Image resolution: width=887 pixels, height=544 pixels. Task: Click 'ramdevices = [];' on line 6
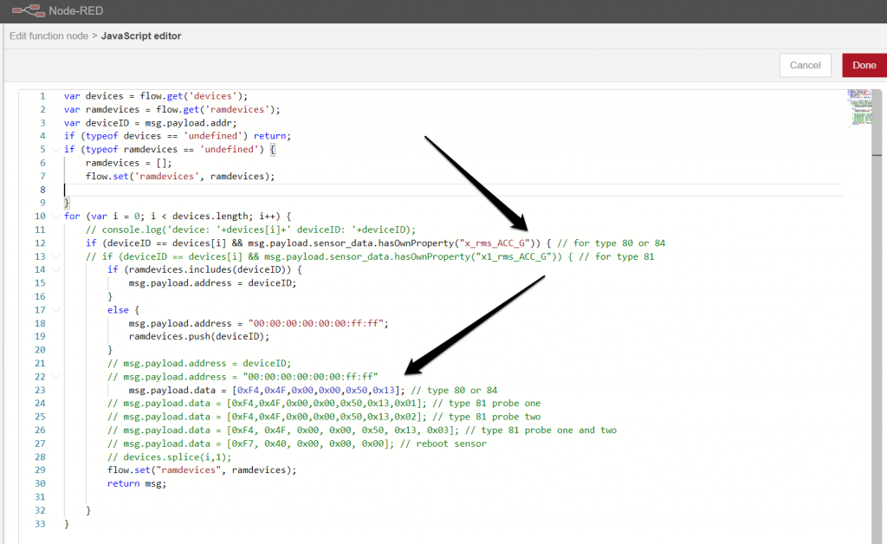[128, 163]
